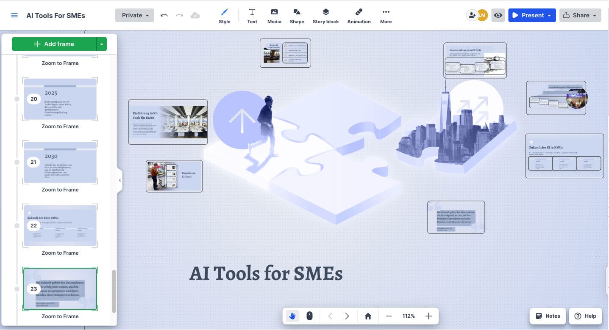Open the Add frame dropdown arrow
The width and height of the screenshot is (609, 330).
click(x=102, y=44)
